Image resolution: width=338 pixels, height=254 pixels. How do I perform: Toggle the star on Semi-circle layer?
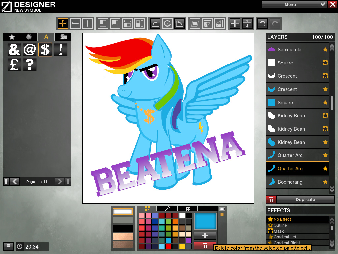[x=325, y=50]
